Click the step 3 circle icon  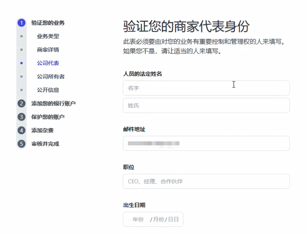point(21,117)
